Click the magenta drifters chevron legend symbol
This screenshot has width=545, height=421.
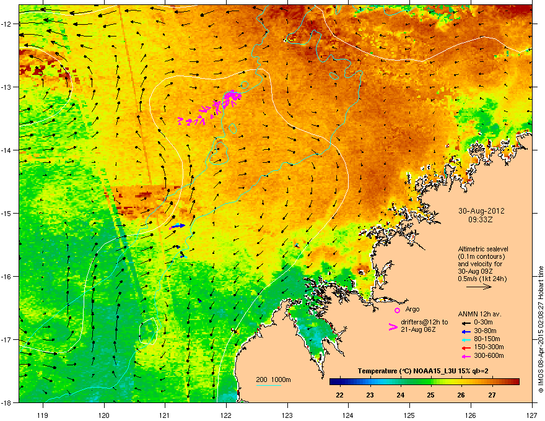393,327
